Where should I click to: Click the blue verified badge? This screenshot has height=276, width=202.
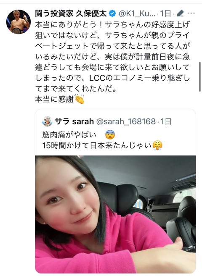coord(112,13)
